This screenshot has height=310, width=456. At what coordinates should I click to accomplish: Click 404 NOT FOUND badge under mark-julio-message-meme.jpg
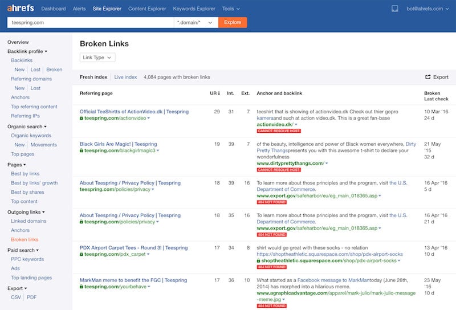click(x=272, y=305)
